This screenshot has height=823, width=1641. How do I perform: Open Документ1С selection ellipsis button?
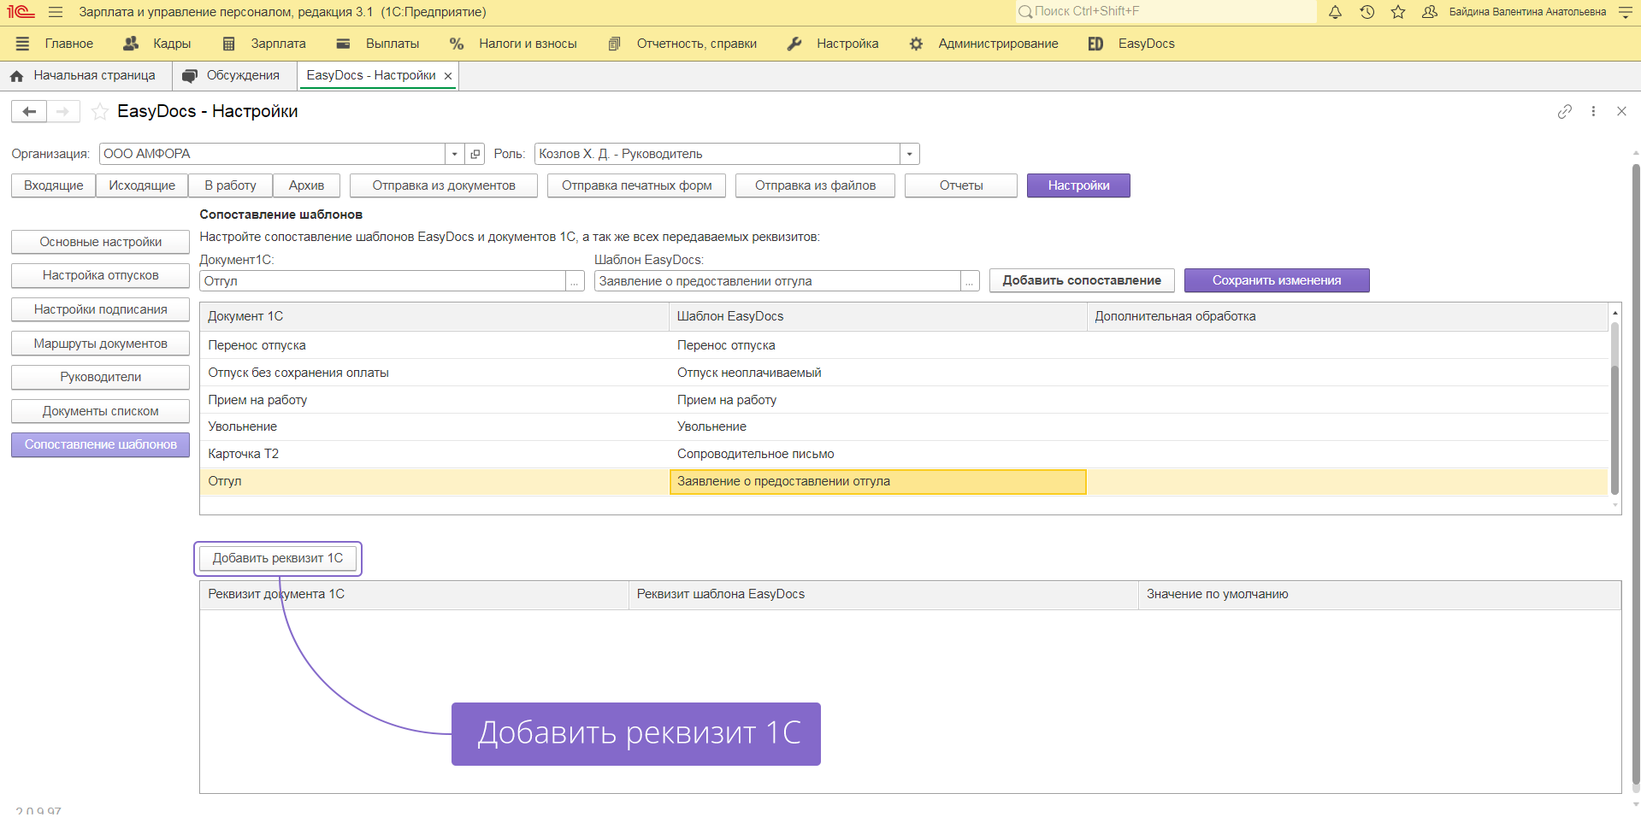click(x=575, y=281)
